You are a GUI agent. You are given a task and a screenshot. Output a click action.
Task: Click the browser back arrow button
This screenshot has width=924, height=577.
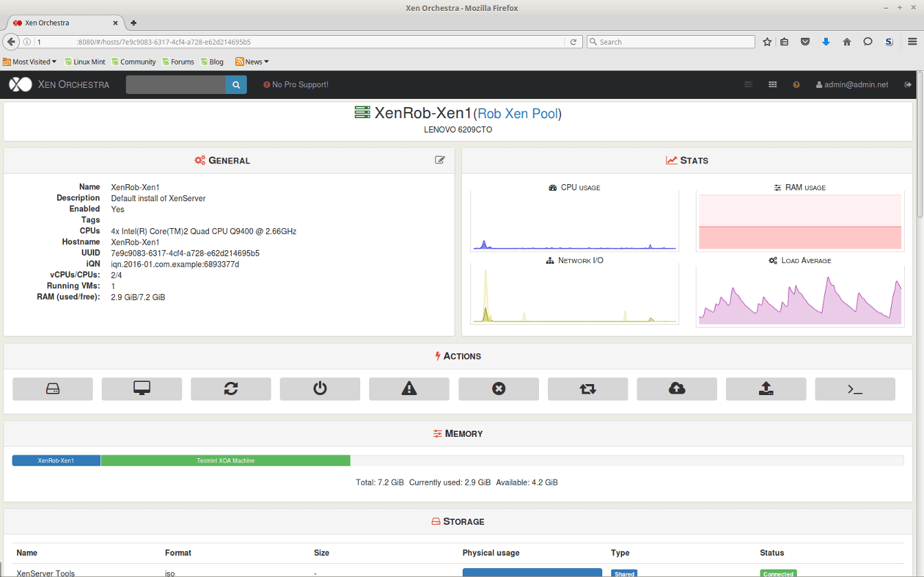pos(11,42)
